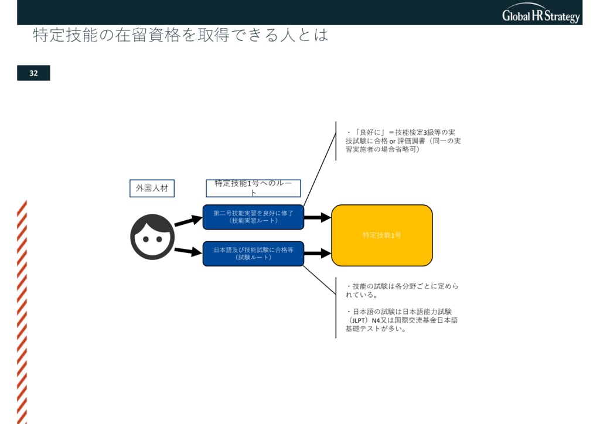Click the note about 日本語能力試験 (JLPT) N4

coord(402,320)
